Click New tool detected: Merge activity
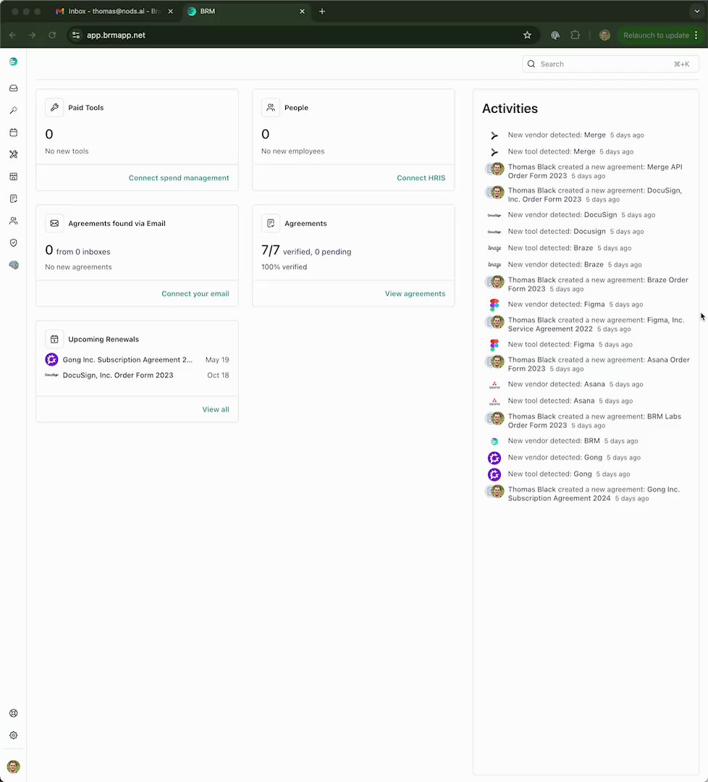The width and height of the screenshot is (708, 782). click(570, 151)
